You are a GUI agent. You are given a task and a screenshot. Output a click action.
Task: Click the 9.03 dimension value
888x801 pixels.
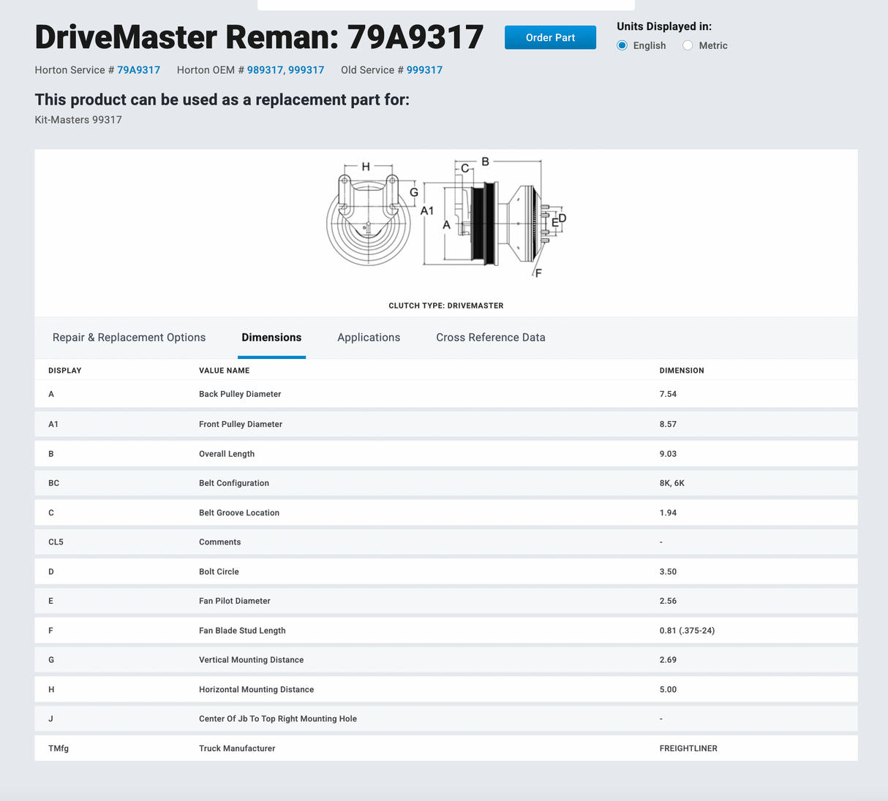click(x=668, y=454)
